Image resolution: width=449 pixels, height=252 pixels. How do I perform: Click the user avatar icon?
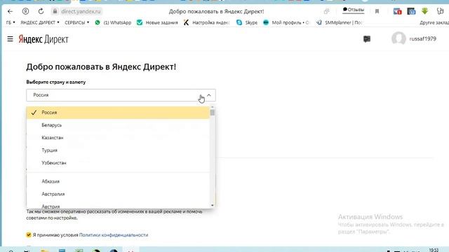pos(398,38)
